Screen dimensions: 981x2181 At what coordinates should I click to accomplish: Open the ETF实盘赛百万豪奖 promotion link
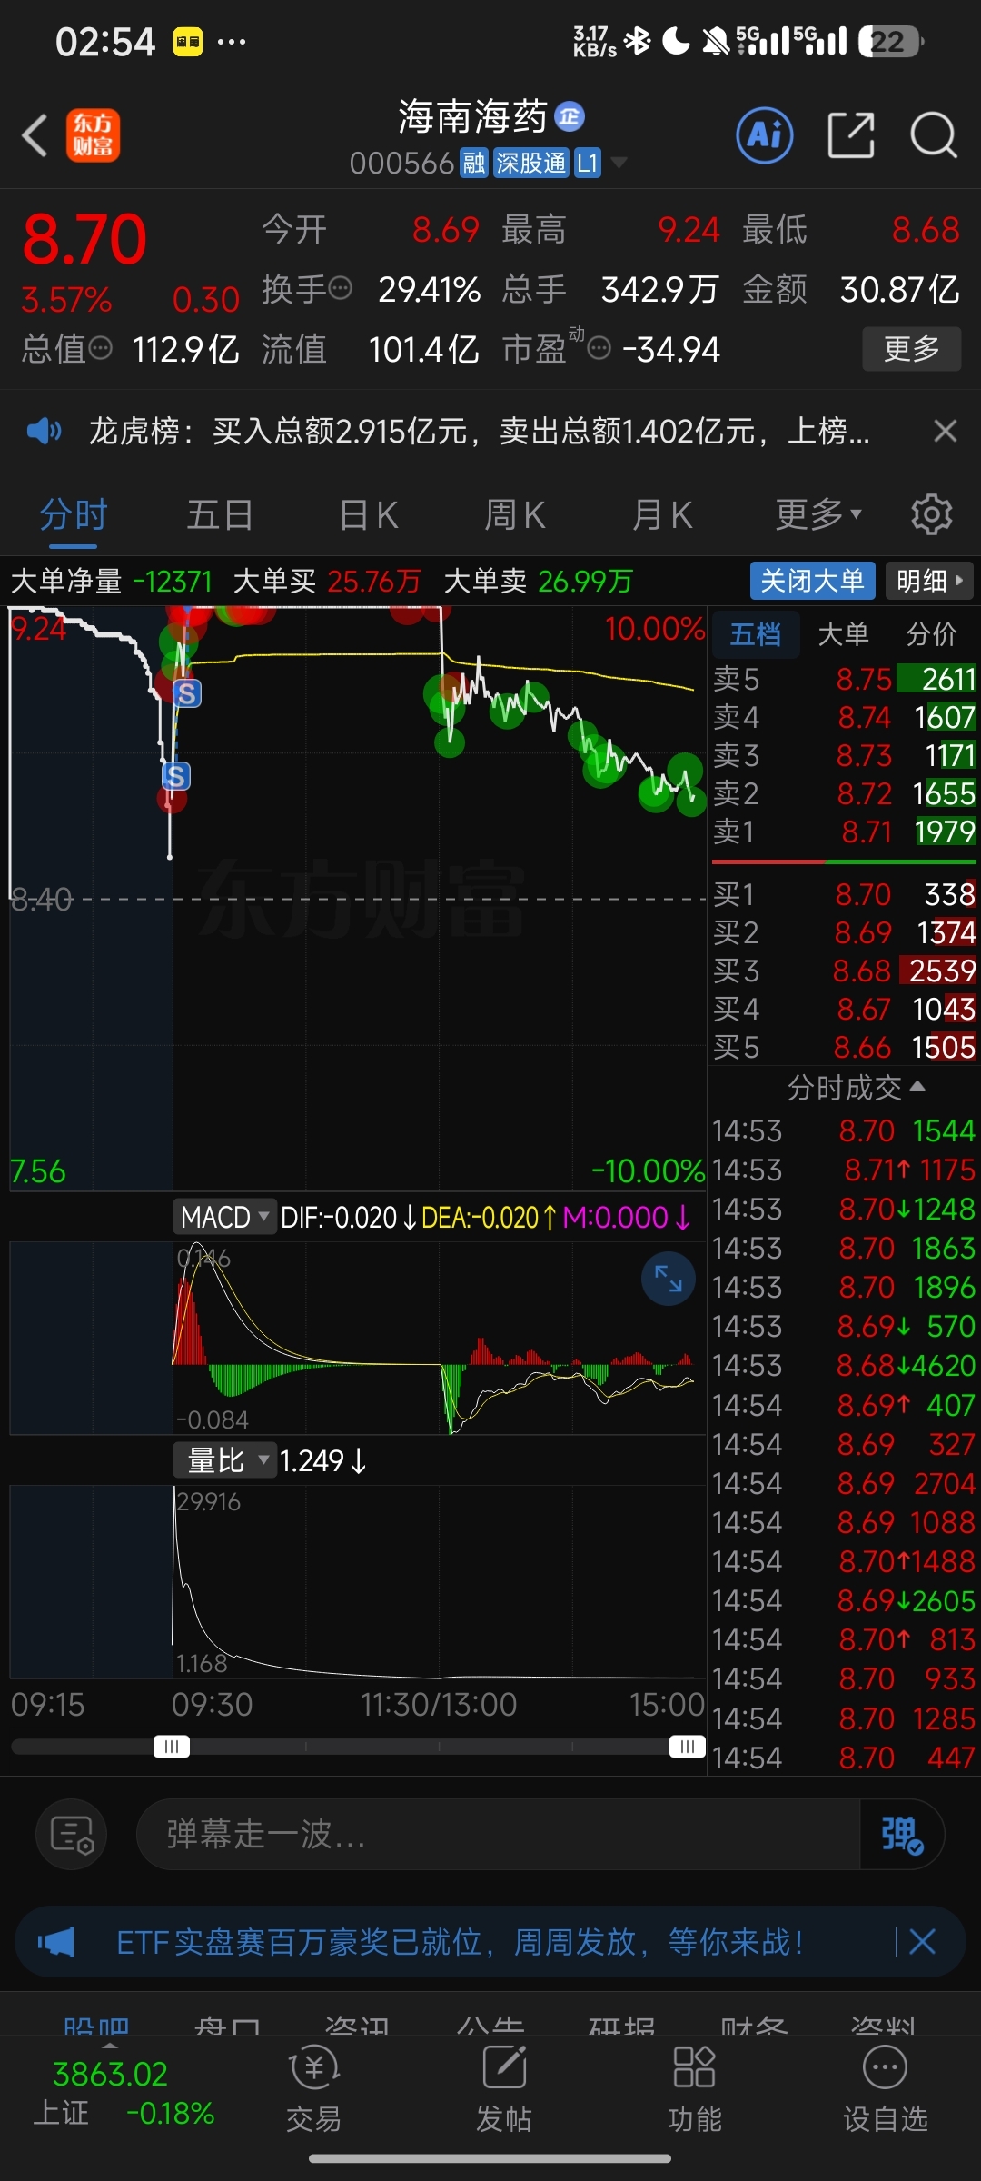tap(460, 1942)
